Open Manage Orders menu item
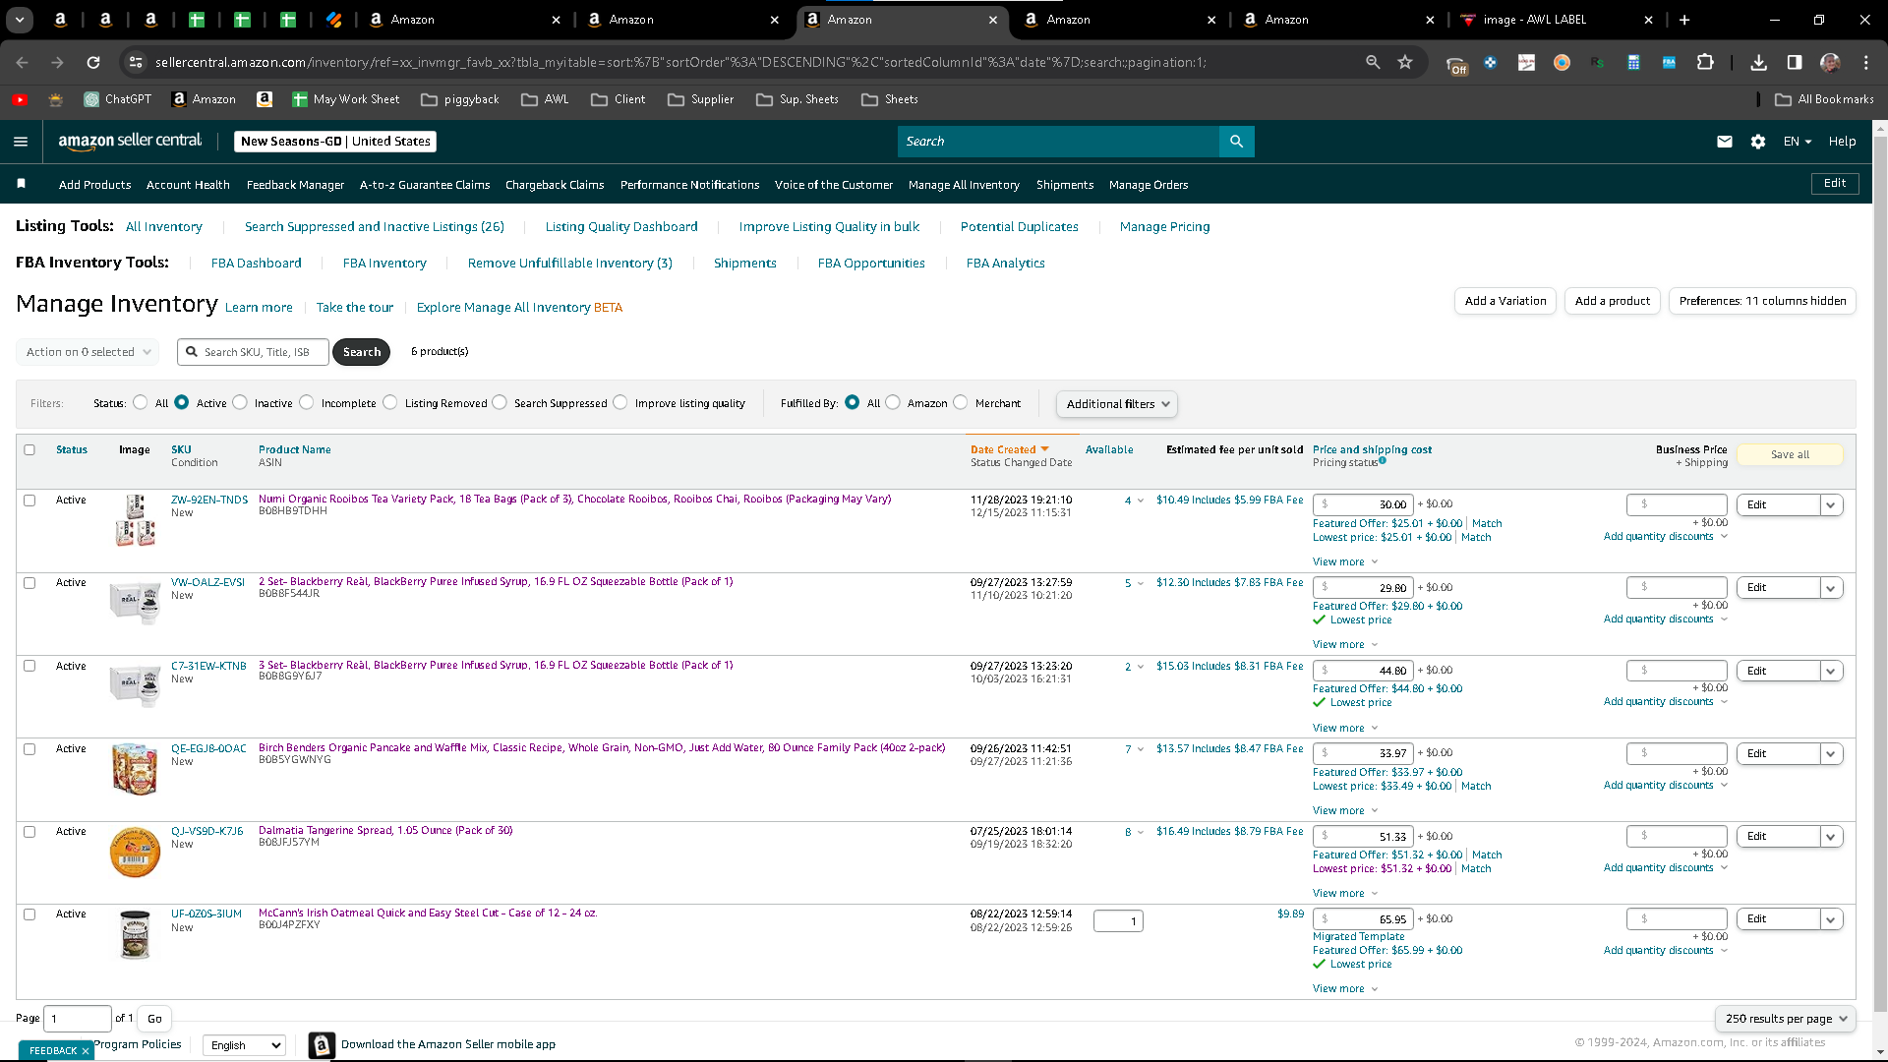1888x1062 pixels. point(1149,185)
